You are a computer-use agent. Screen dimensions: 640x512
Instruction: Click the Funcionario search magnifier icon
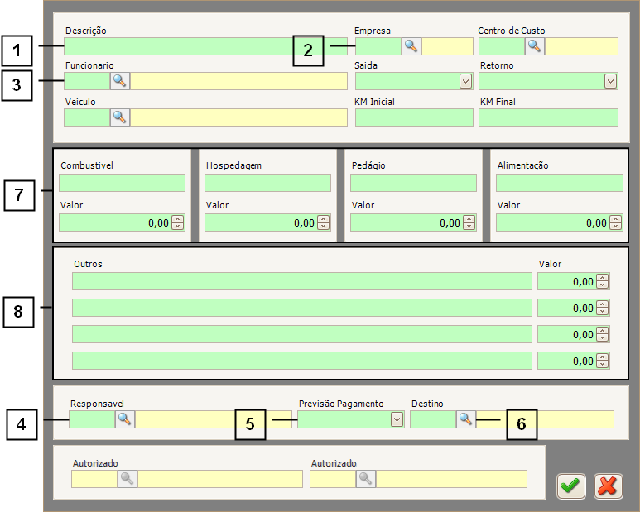(x=121, y=81)
